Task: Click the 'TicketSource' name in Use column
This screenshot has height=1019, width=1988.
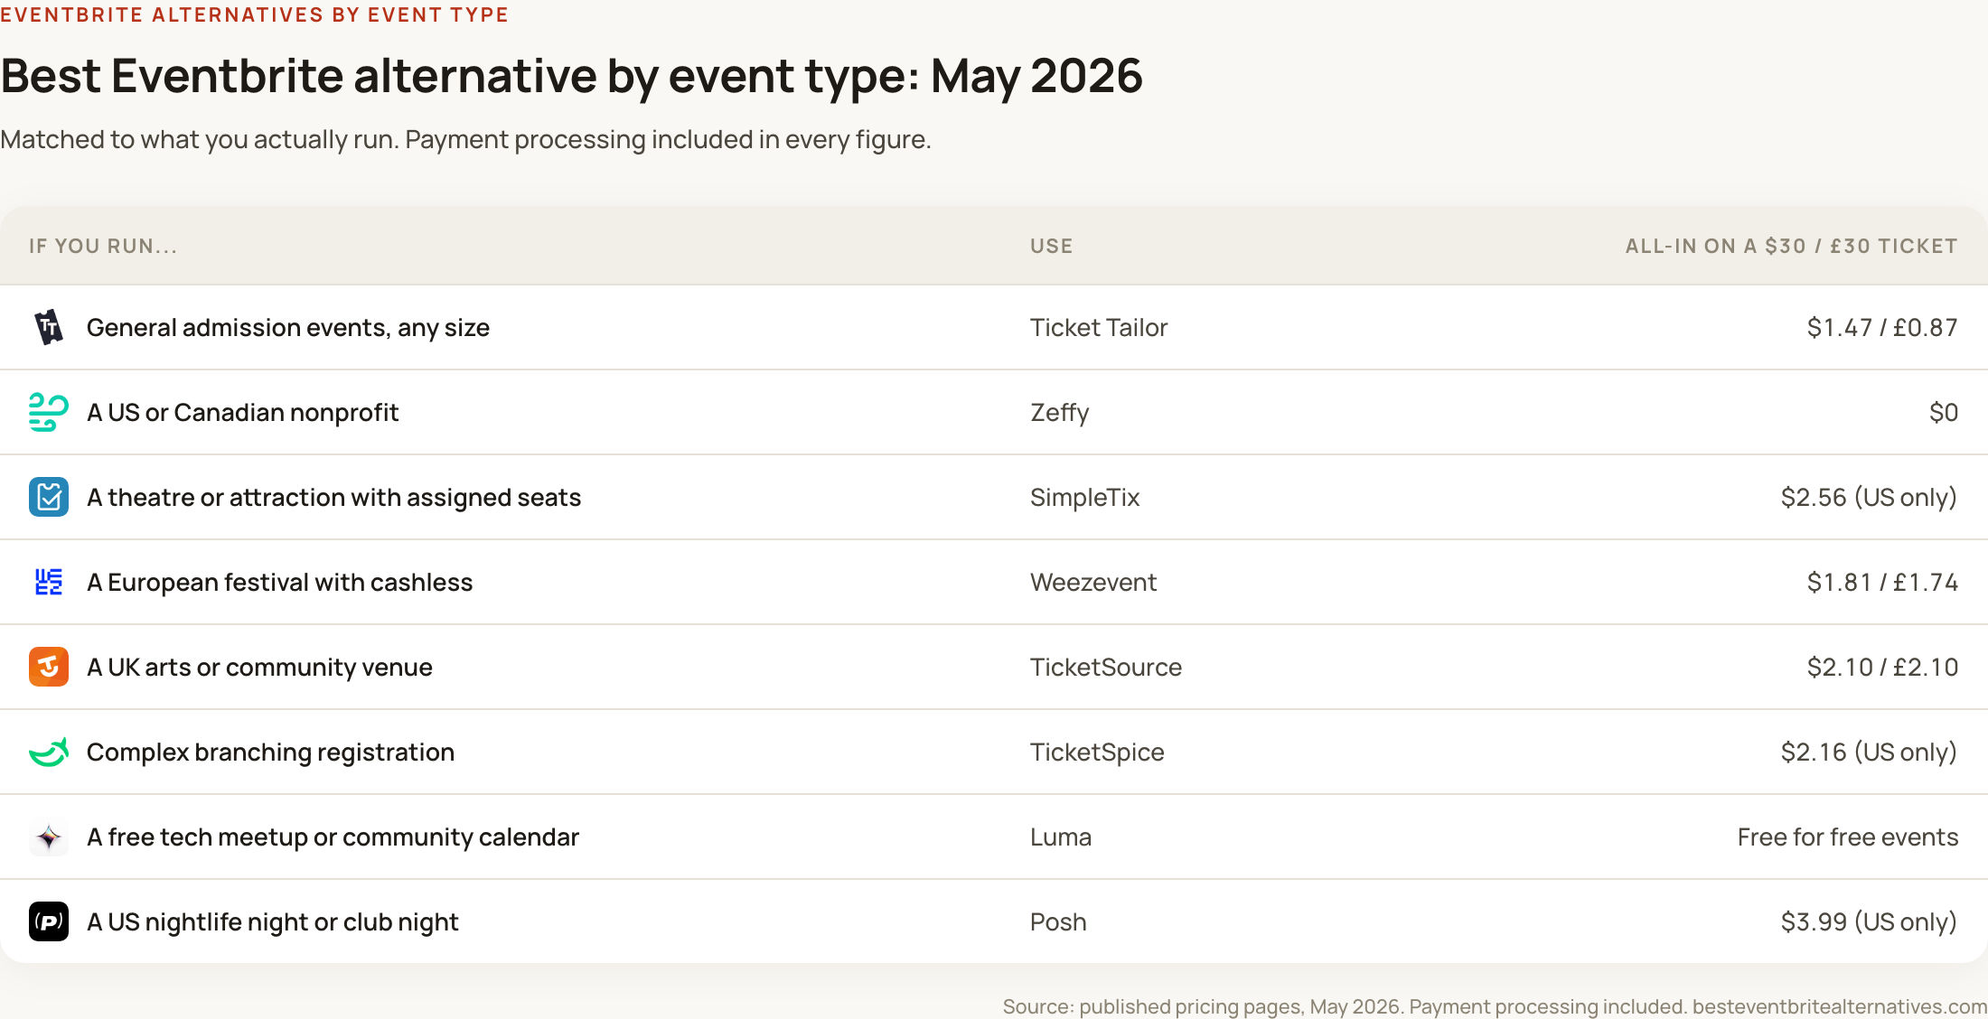Action: [x=1106, y=668]
